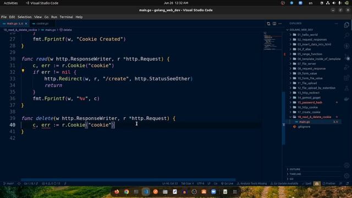Launch Google Chrome from the dock
The image size is (352, 198).
127,191
